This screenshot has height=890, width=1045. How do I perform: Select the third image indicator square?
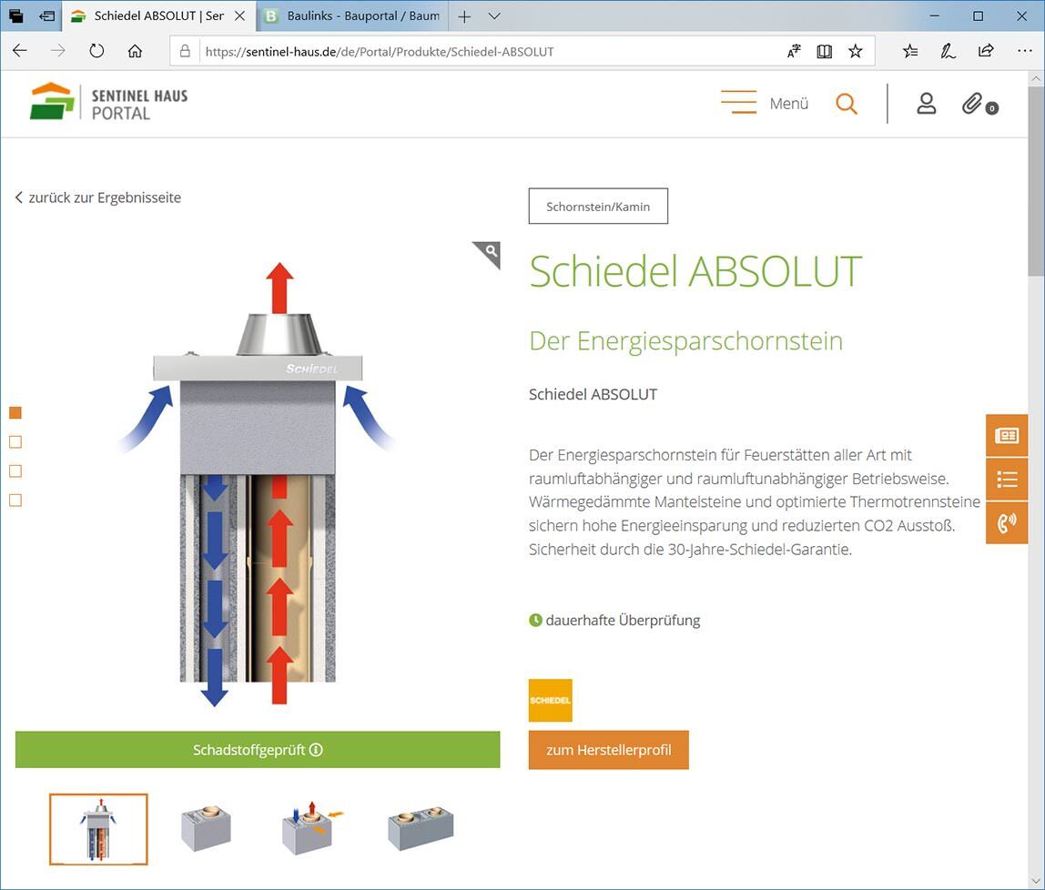click(15, 471)
